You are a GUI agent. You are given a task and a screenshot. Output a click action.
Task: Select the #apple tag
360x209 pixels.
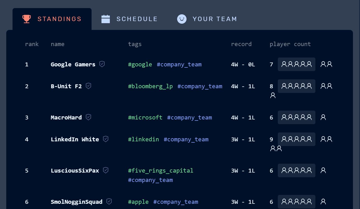click(138, 202)
